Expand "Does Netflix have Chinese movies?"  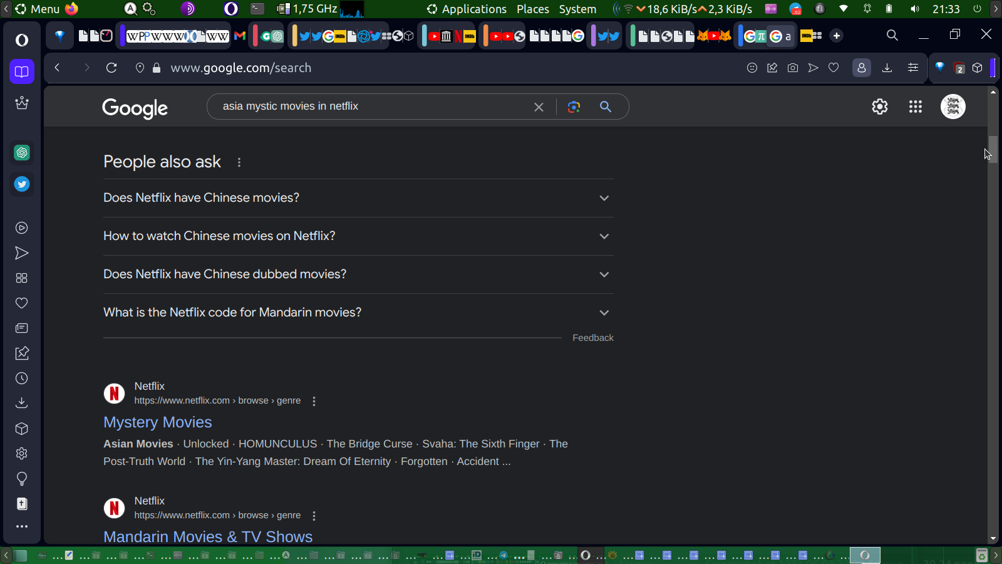point(358,198)
